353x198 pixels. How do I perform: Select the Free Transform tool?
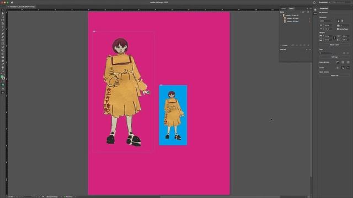3,50
